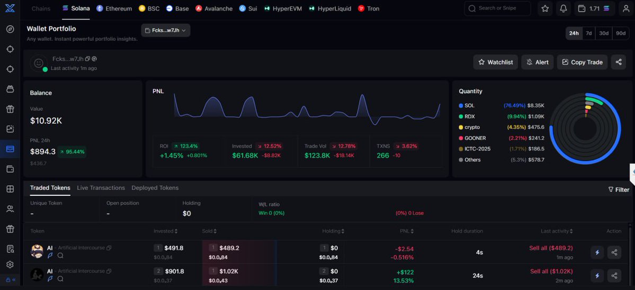Click the X logo at top left
The image size is (635, 290).
coord(10,8)
